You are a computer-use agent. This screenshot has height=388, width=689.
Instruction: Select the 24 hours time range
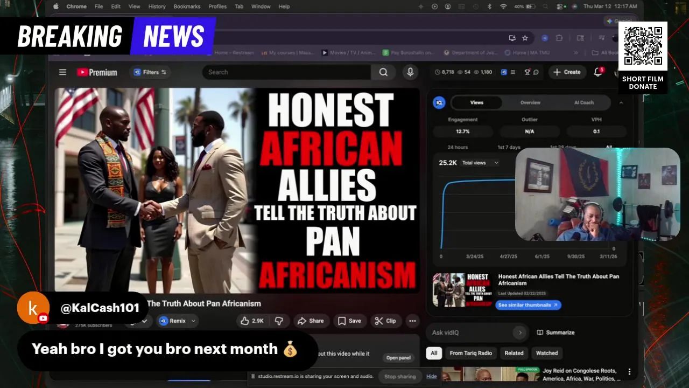tap(458, 147)
